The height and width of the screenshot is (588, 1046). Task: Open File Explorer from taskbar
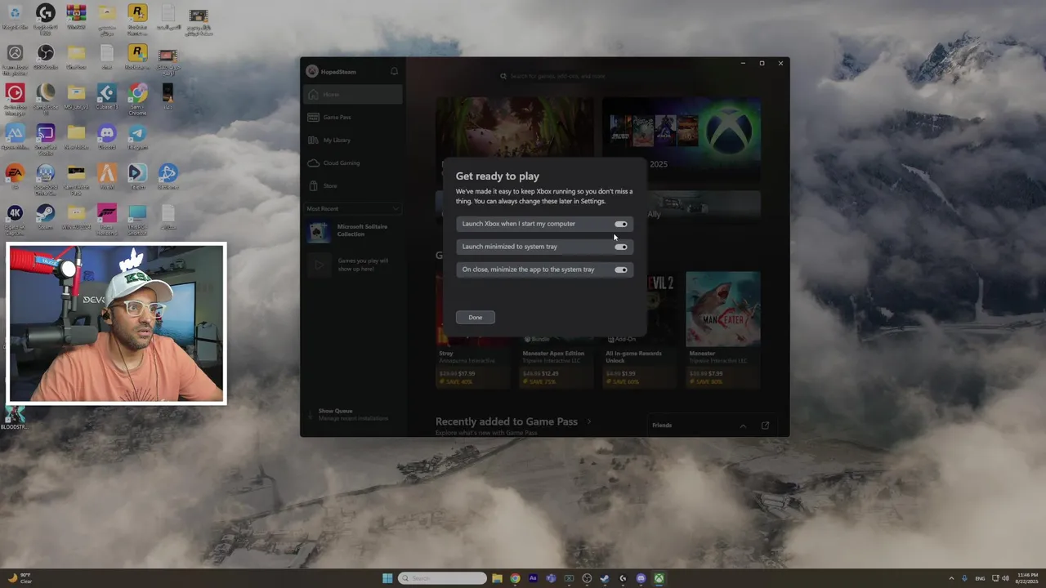[497, 578]
